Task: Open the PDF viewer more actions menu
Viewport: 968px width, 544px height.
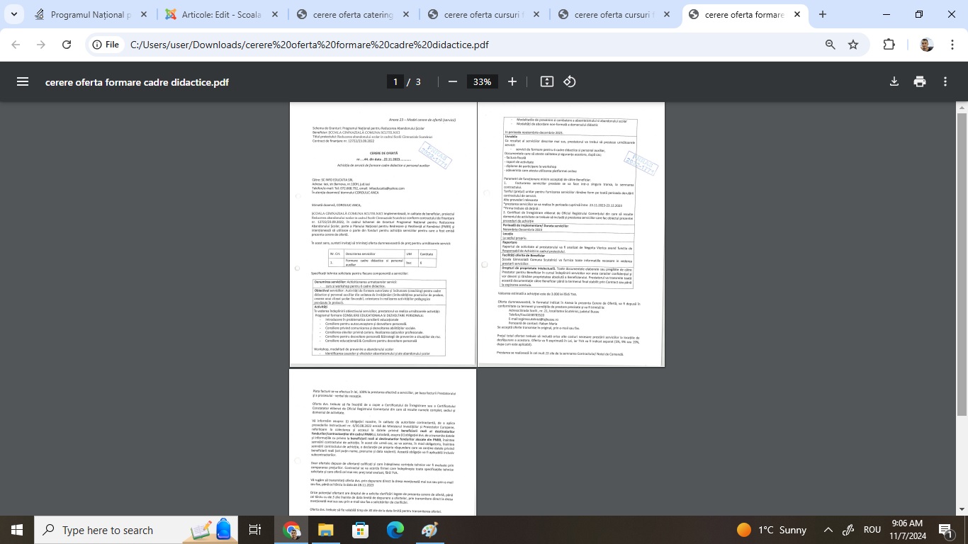Action: click(x=945, y=81)
